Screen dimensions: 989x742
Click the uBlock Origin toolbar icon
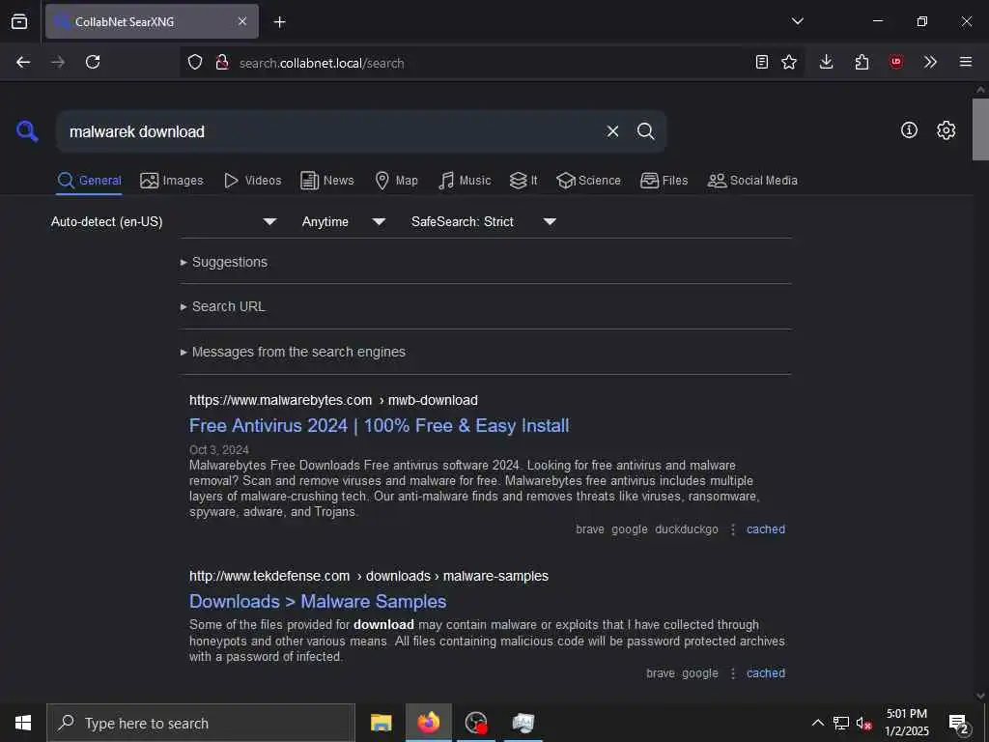tap(895, 62)
